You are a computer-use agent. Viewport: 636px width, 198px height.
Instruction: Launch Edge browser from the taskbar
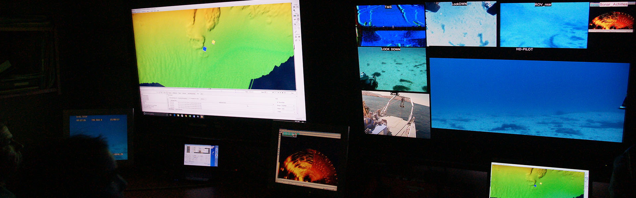pyautogui.click(x=174, y=115)
